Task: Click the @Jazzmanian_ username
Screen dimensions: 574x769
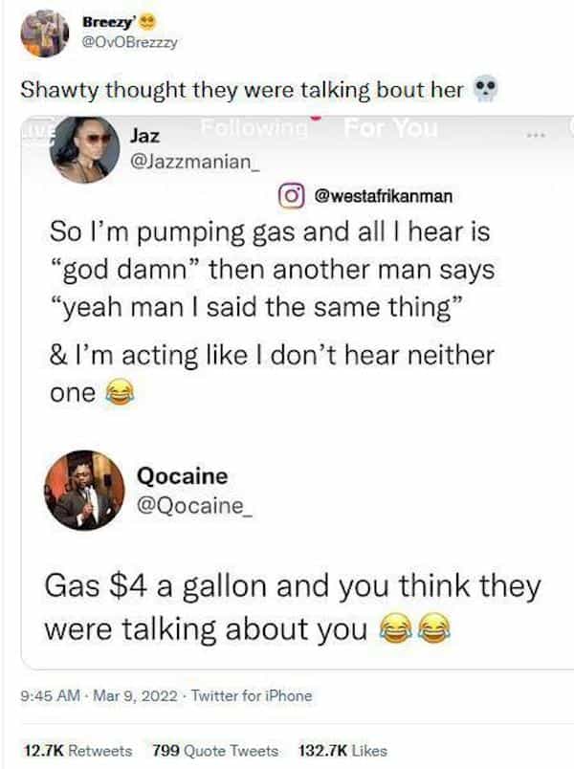Action: [194, 161]
